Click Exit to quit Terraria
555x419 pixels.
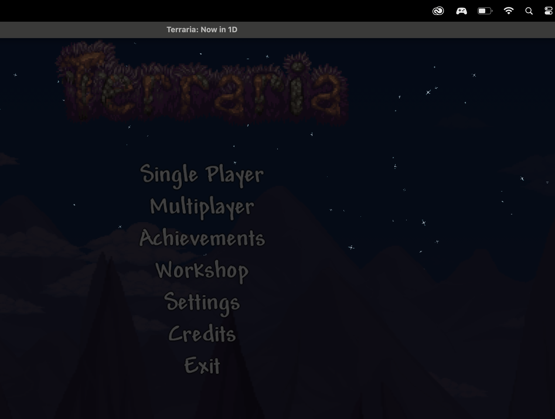[x=202, y=365]
